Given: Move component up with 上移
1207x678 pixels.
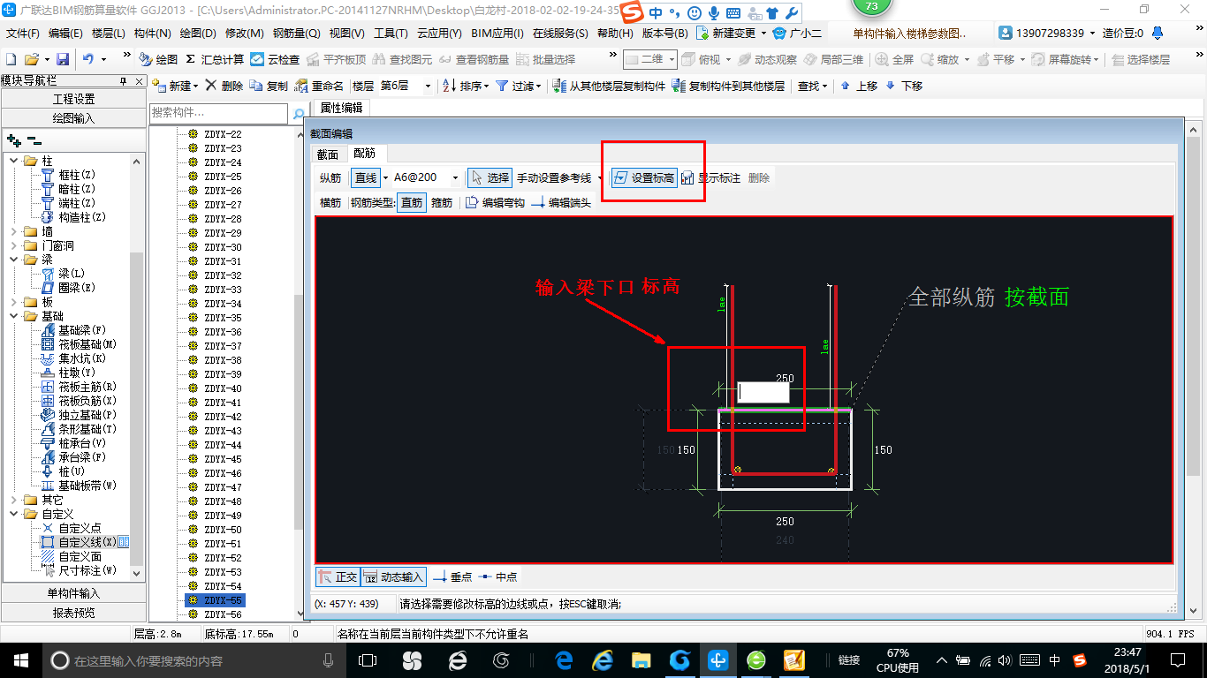Looking at the screenshot, I should tap(858, 86).
